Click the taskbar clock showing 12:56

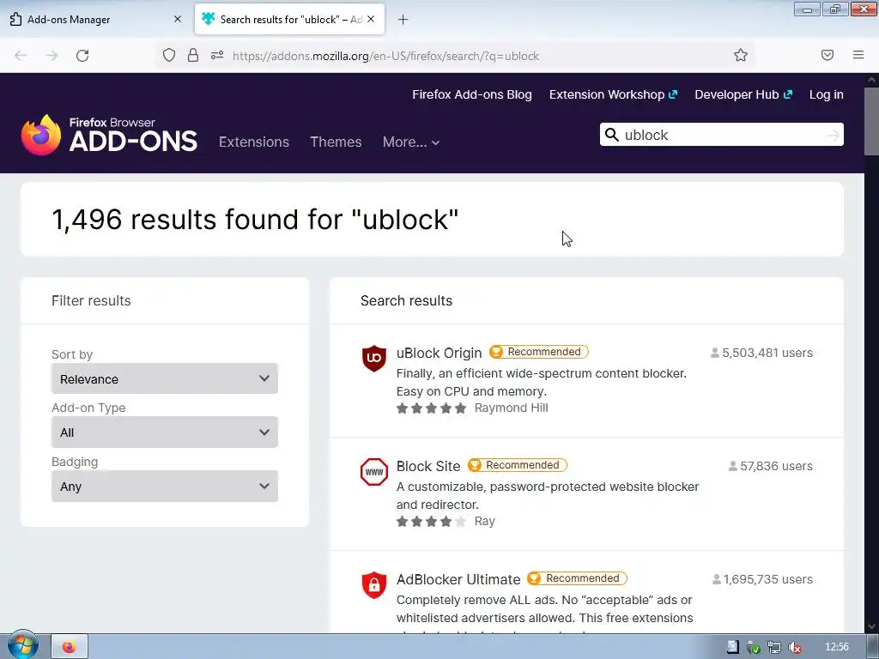(x=836, y=647)
